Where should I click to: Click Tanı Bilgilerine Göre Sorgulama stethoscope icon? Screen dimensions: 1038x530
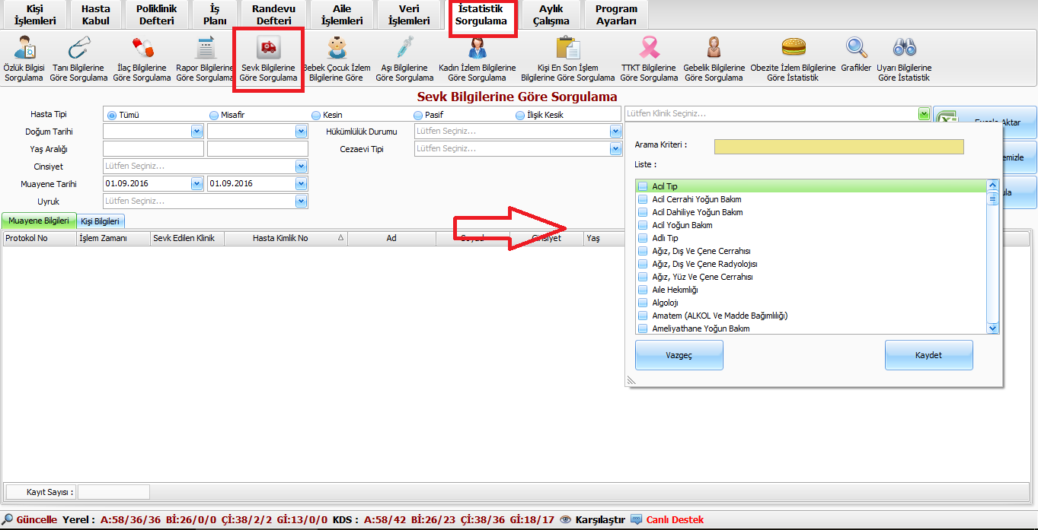pyautogui.click(x=78, y=49)
